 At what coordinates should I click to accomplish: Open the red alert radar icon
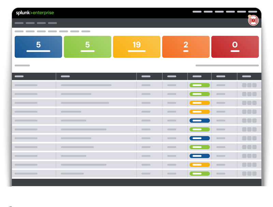pyautogui.click(x=253, y=20)
